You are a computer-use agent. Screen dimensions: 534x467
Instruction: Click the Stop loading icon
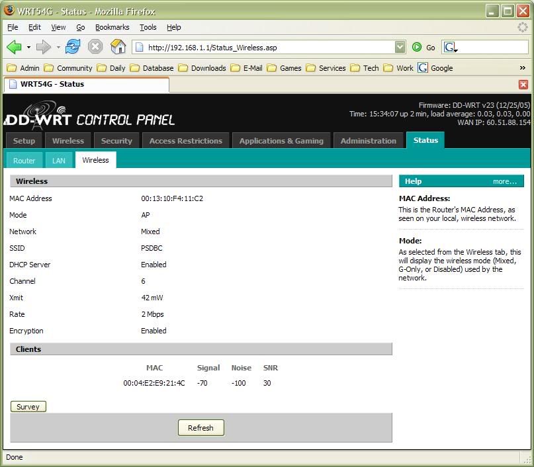pyautogui.click(x=95, y=47)
